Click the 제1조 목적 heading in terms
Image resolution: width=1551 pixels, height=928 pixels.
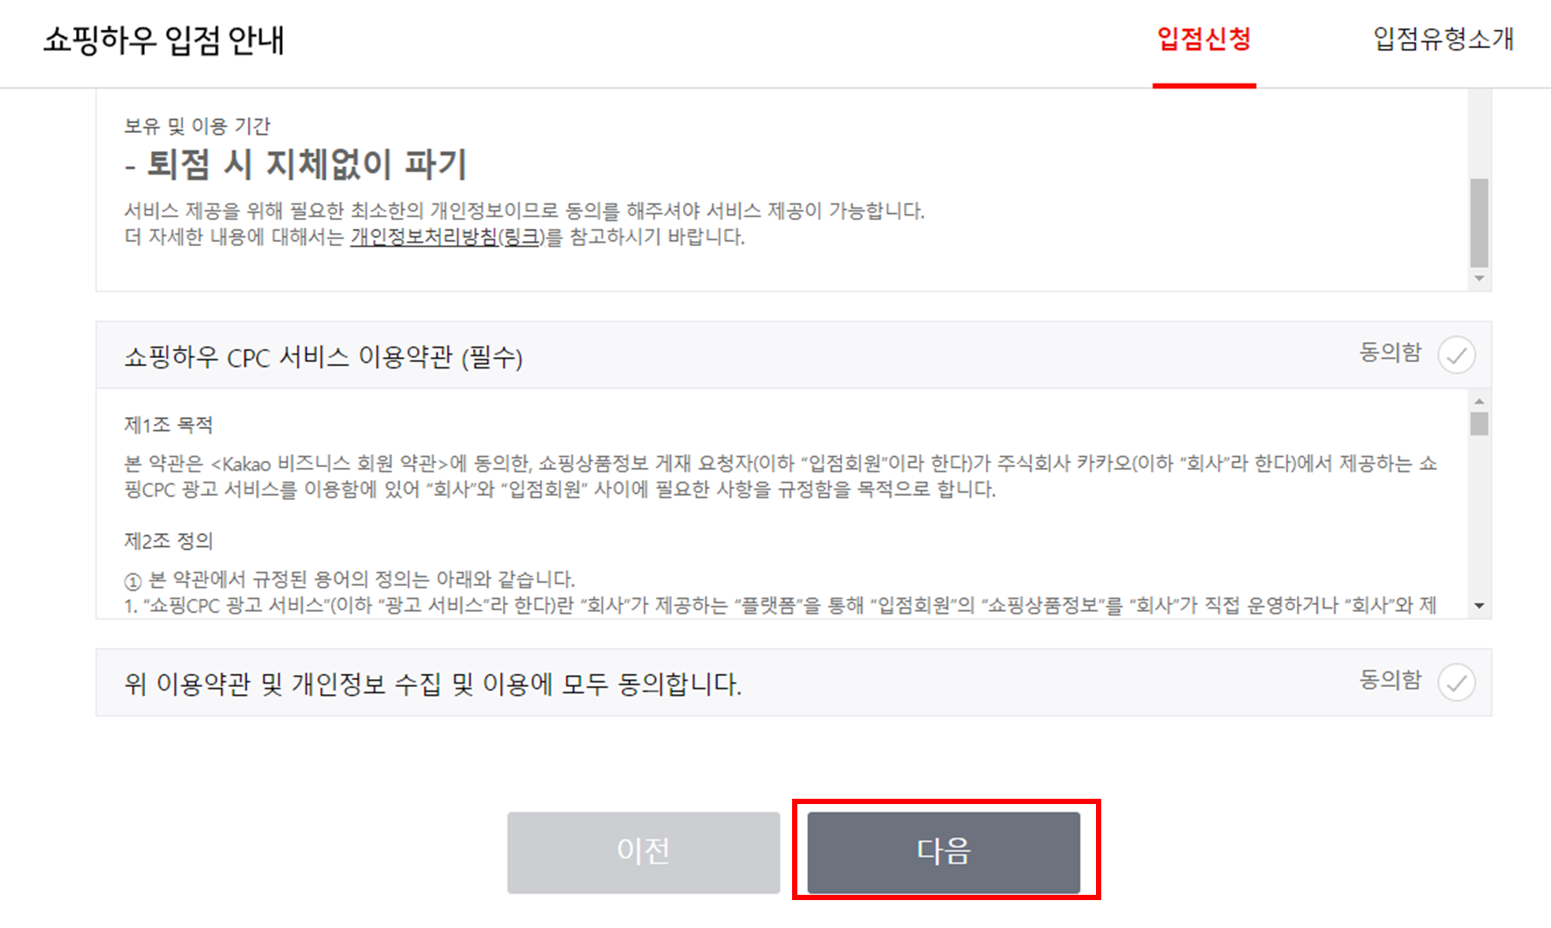pyautogui.click(x=169, y=425)
